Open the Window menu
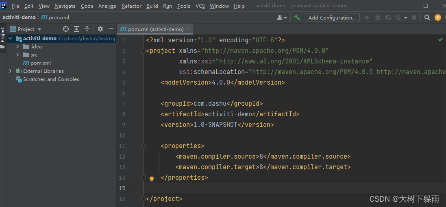 (219, 6)
